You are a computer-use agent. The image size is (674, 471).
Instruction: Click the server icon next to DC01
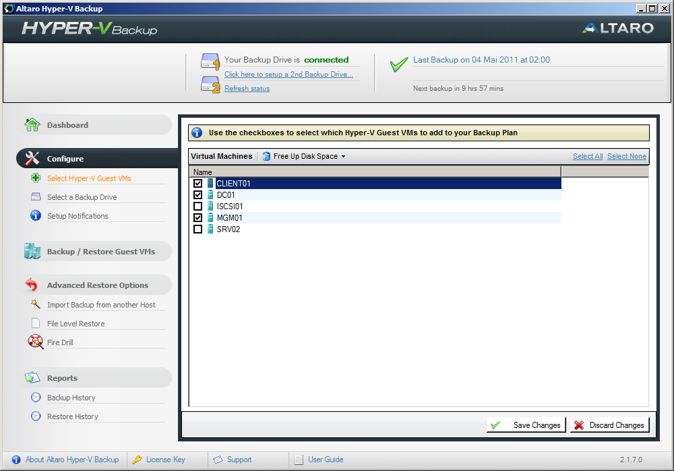tap(210, 194)
